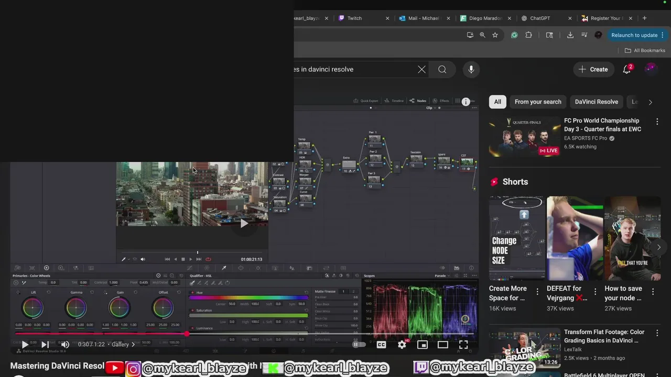
Task: Click the YouTube search magnifier button
Action: pos(442,69)
